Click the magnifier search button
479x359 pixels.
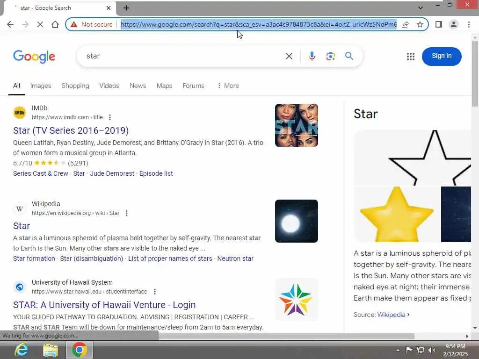[349, 56]
